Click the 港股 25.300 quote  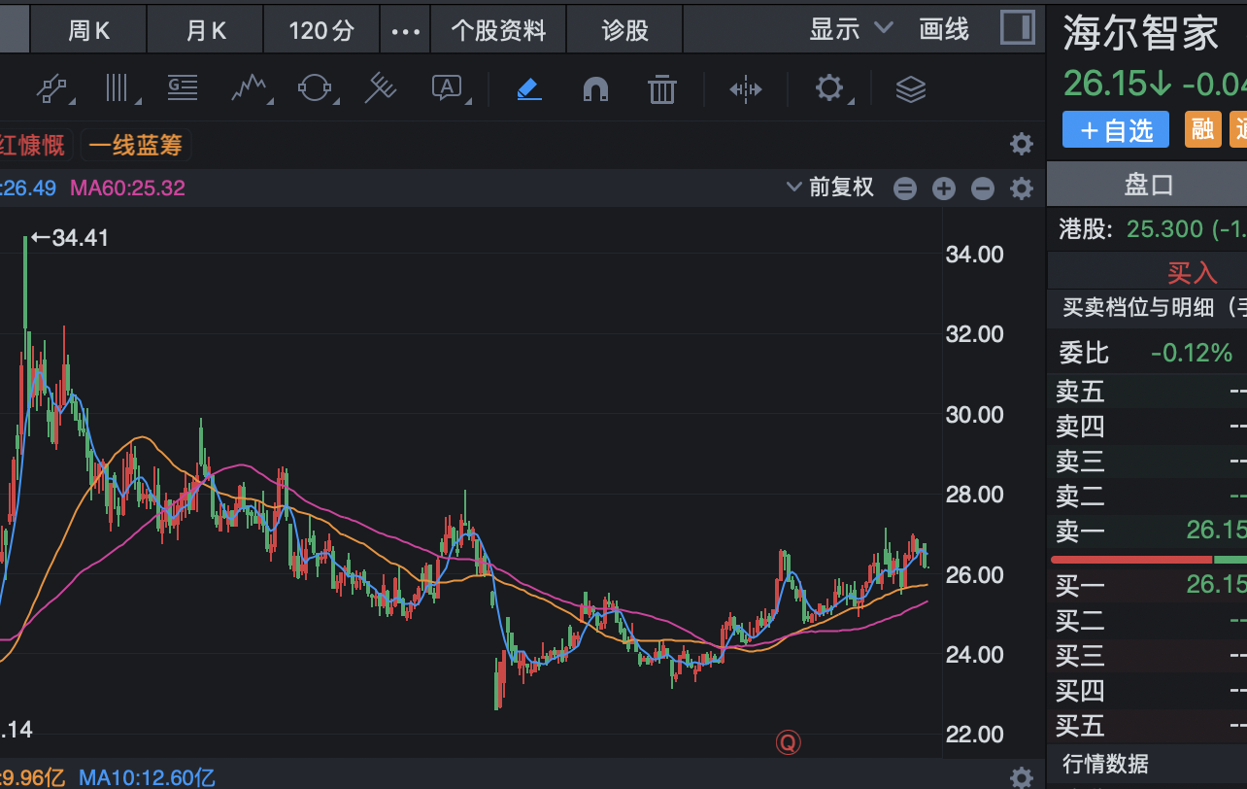1152,229
